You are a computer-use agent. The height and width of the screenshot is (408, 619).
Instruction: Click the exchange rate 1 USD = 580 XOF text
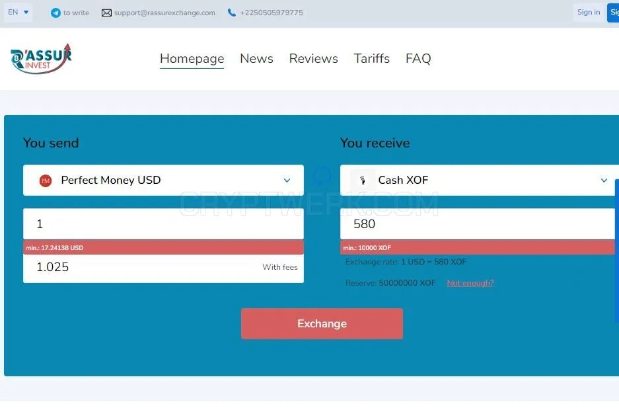click(x=406, y=262)
